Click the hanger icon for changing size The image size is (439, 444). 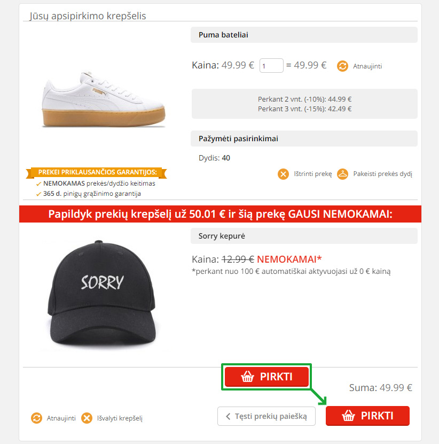343,174
